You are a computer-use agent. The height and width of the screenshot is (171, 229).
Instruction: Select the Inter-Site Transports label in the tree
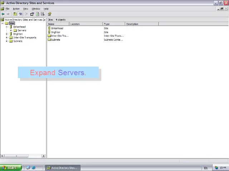[x=25, y=37]
